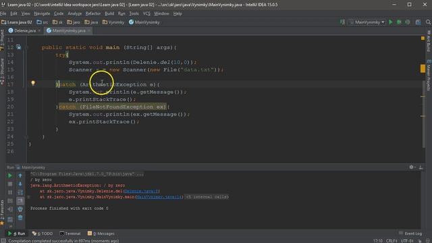Click the 'MainVynimky' class breadcrumb
Screen dimensions: 432x243
pos(144,22)
